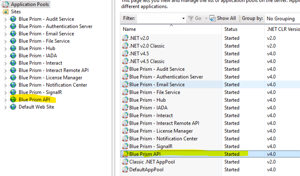Screen dimensions: 300x176
Task: Select Blue Prism - SignalR site in tree
Action: (x=40, y=92)
